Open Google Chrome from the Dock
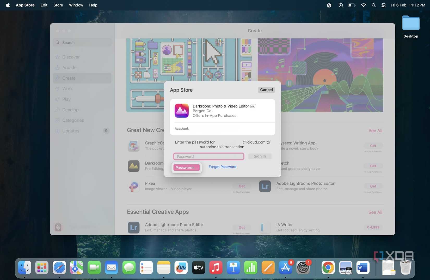This screenshot has width=430, height=280. 328,267
